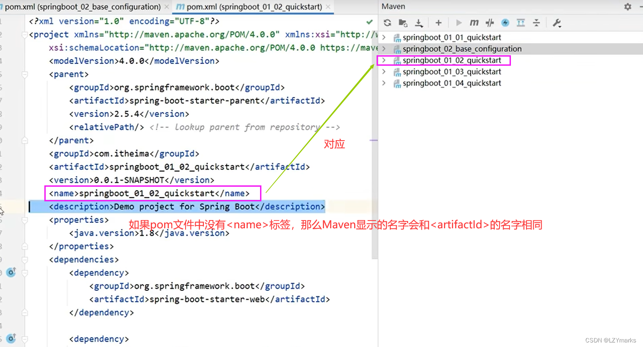
Task: Toggle Maven offline mode lightning icon
Action: 505,23
